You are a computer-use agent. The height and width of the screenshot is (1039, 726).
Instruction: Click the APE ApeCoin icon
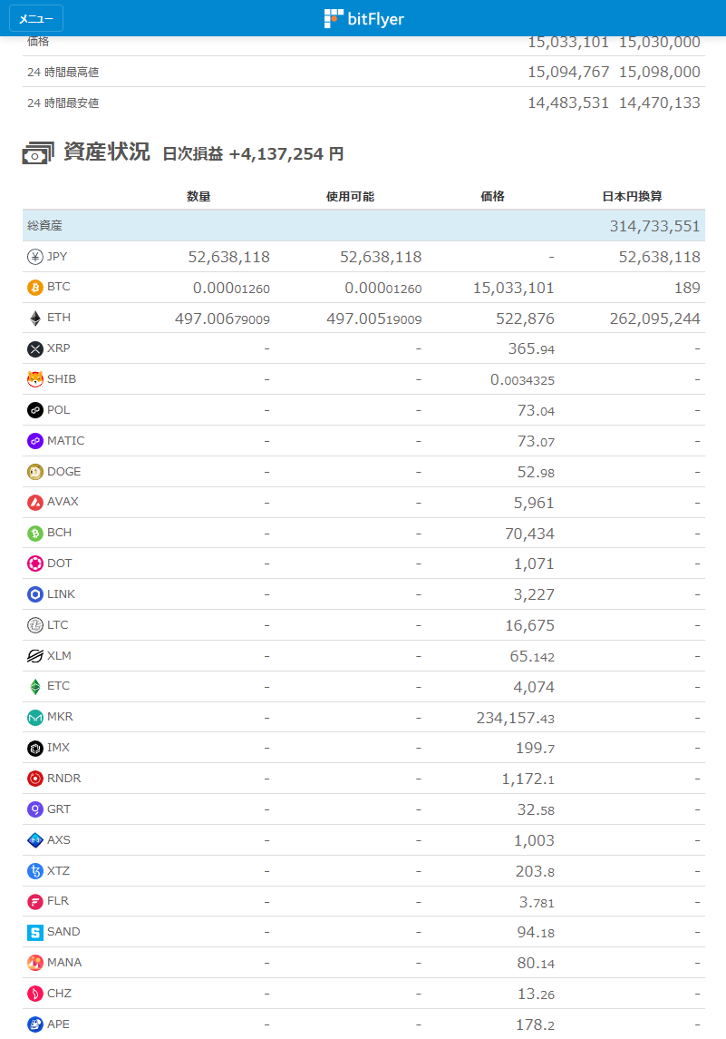pyautogui.click(x=35, y=1024)
